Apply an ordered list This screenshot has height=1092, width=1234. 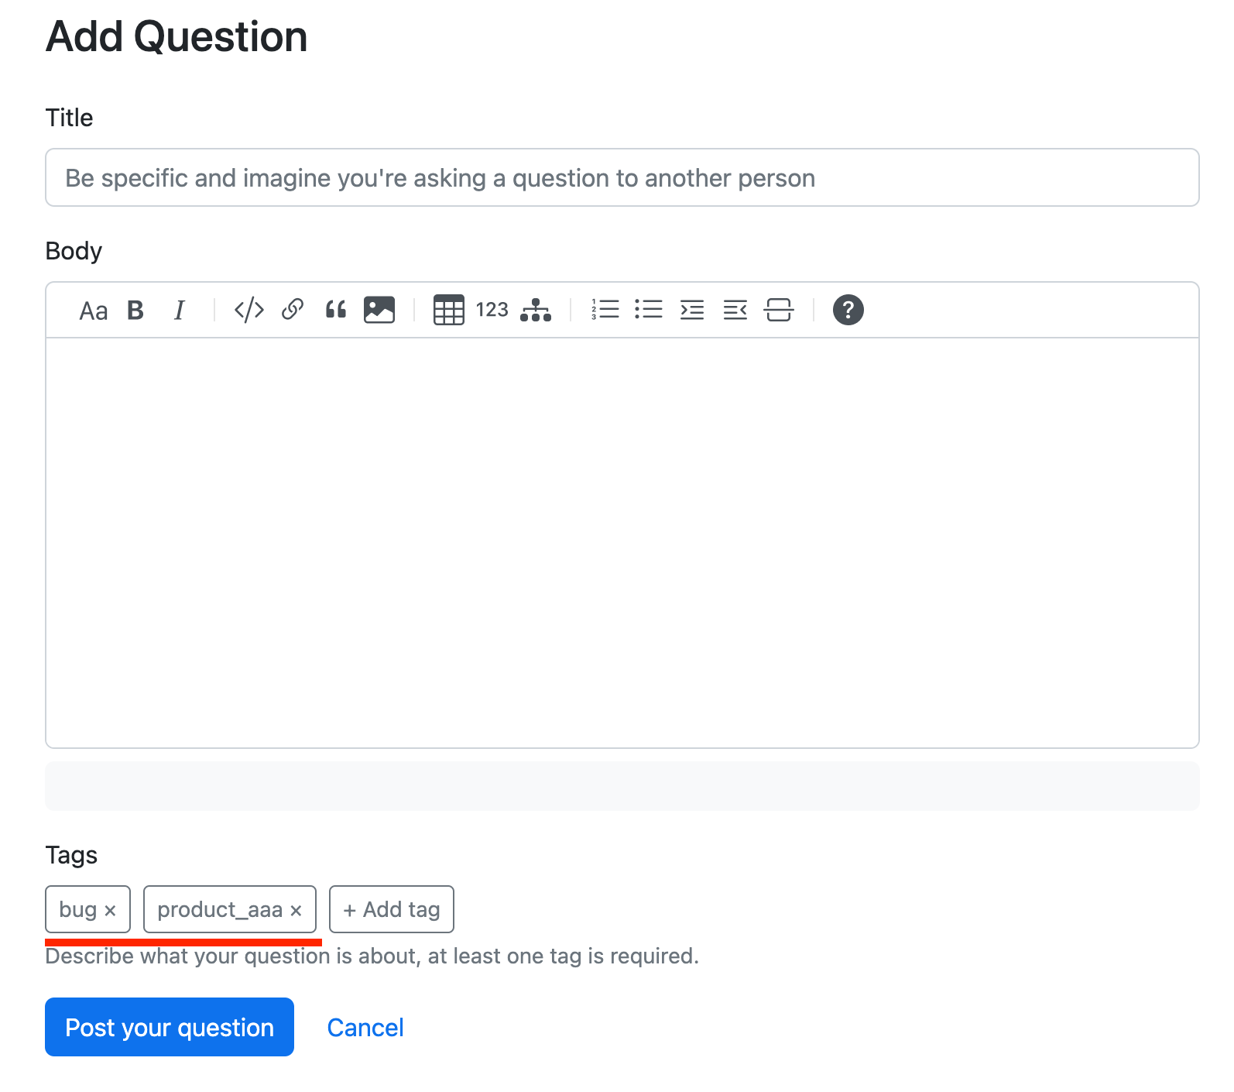606,310
